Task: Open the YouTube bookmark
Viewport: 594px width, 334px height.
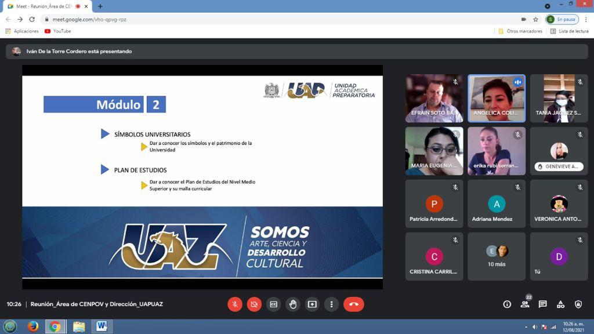Action: 58,31
